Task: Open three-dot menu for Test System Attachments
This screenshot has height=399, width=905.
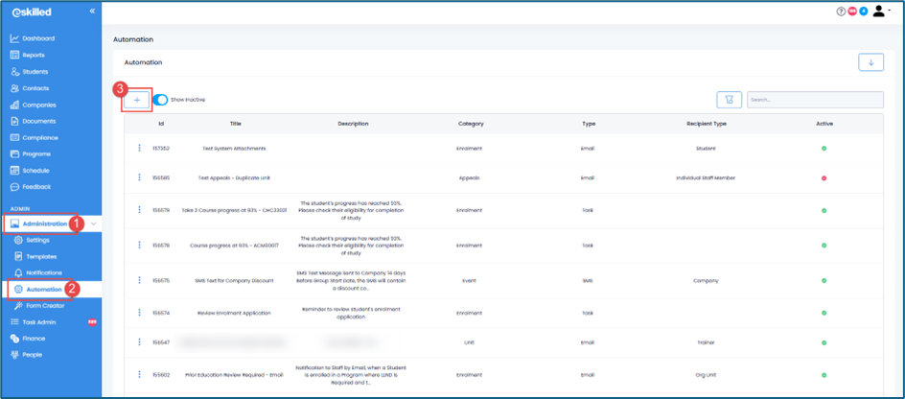Action: (139, 149)
